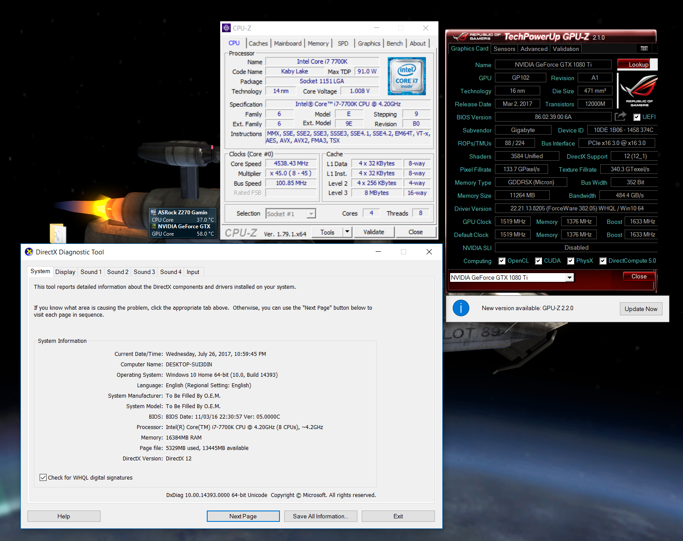Open the Sound 3 tab in DirectX tool
The width and height of the screenshot is (683, 541).
[144, 272]
